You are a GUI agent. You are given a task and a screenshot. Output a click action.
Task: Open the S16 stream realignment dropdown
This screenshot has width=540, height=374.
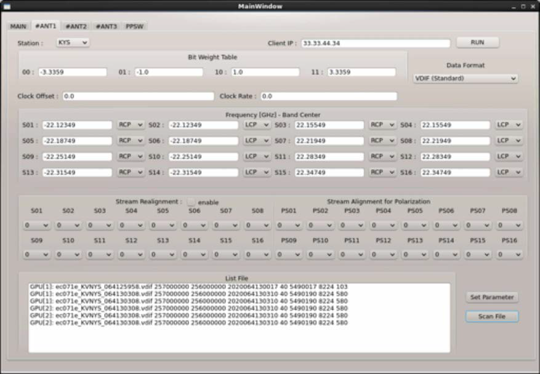257,255
